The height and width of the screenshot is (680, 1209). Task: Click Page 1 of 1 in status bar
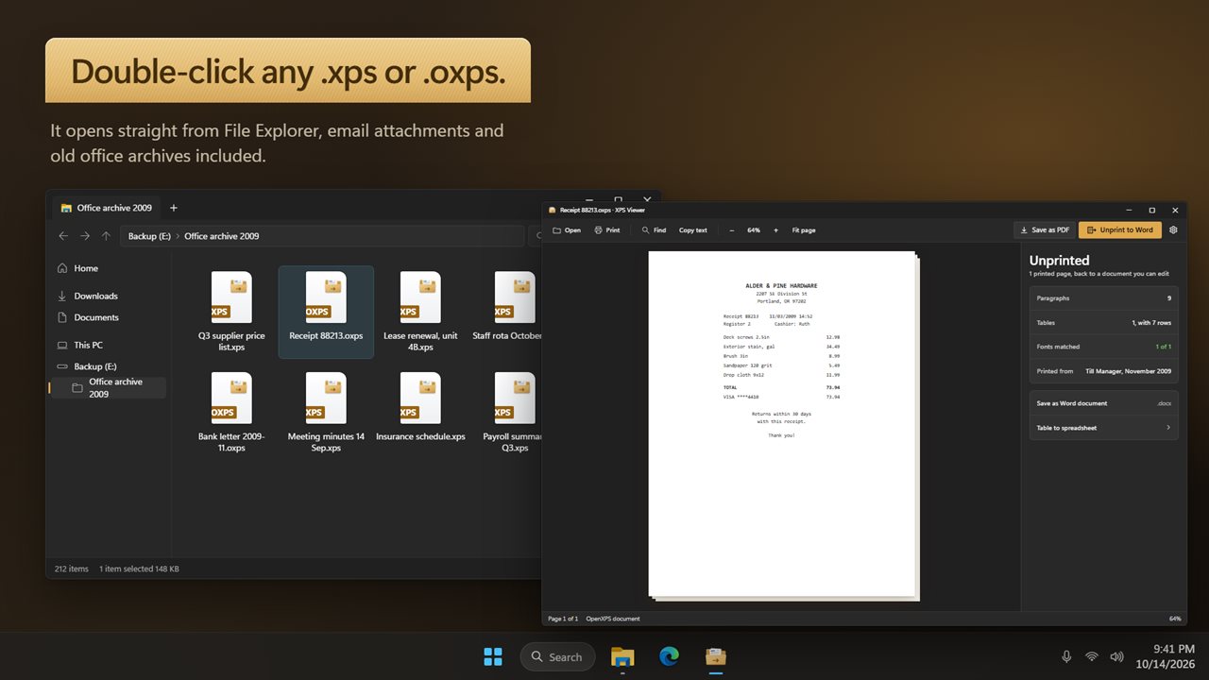click(x=563, y=619)
